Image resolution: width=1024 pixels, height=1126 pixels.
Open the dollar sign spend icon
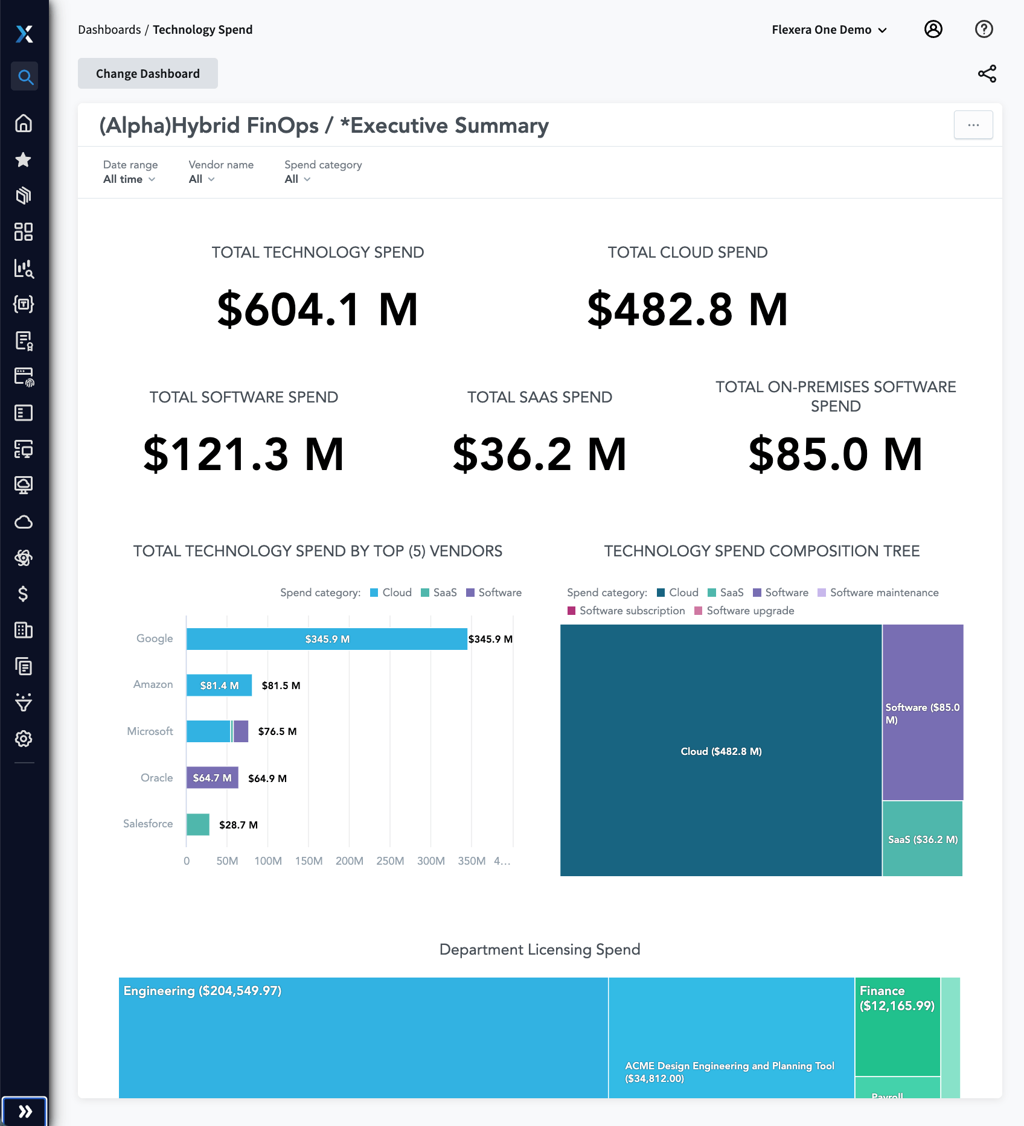point(24,594)
